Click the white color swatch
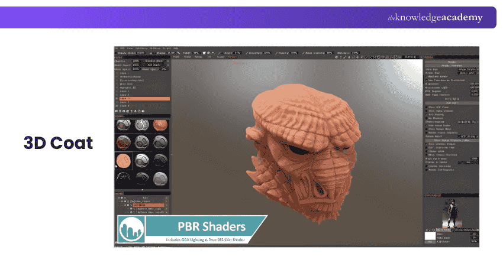The width and height of the screenshot is (503, 266). click(430, 236)
